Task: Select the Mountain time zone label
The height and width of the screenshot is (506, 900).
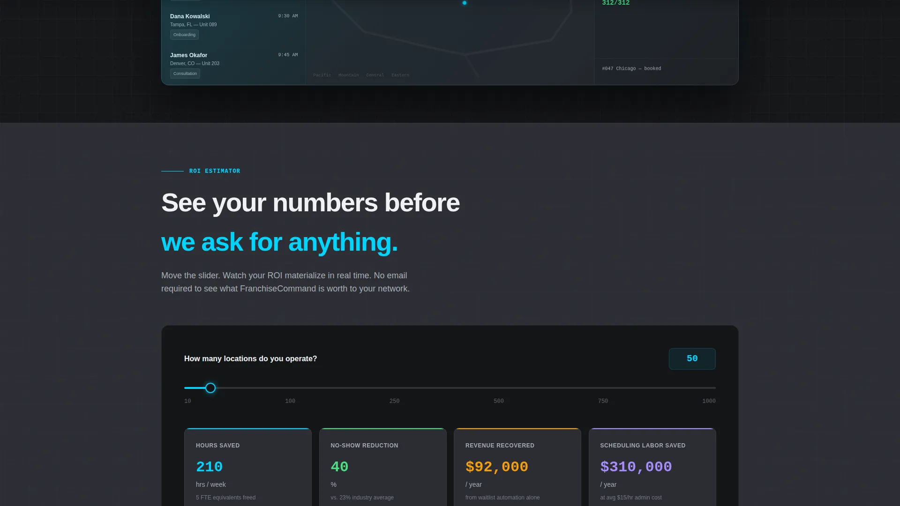Action: point(348,75)
